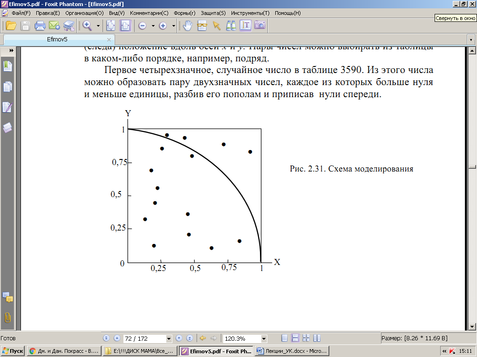Screen dimensions: 477x357
Task: Click the minus zoom out button
Action: click(x=142, y=26)
